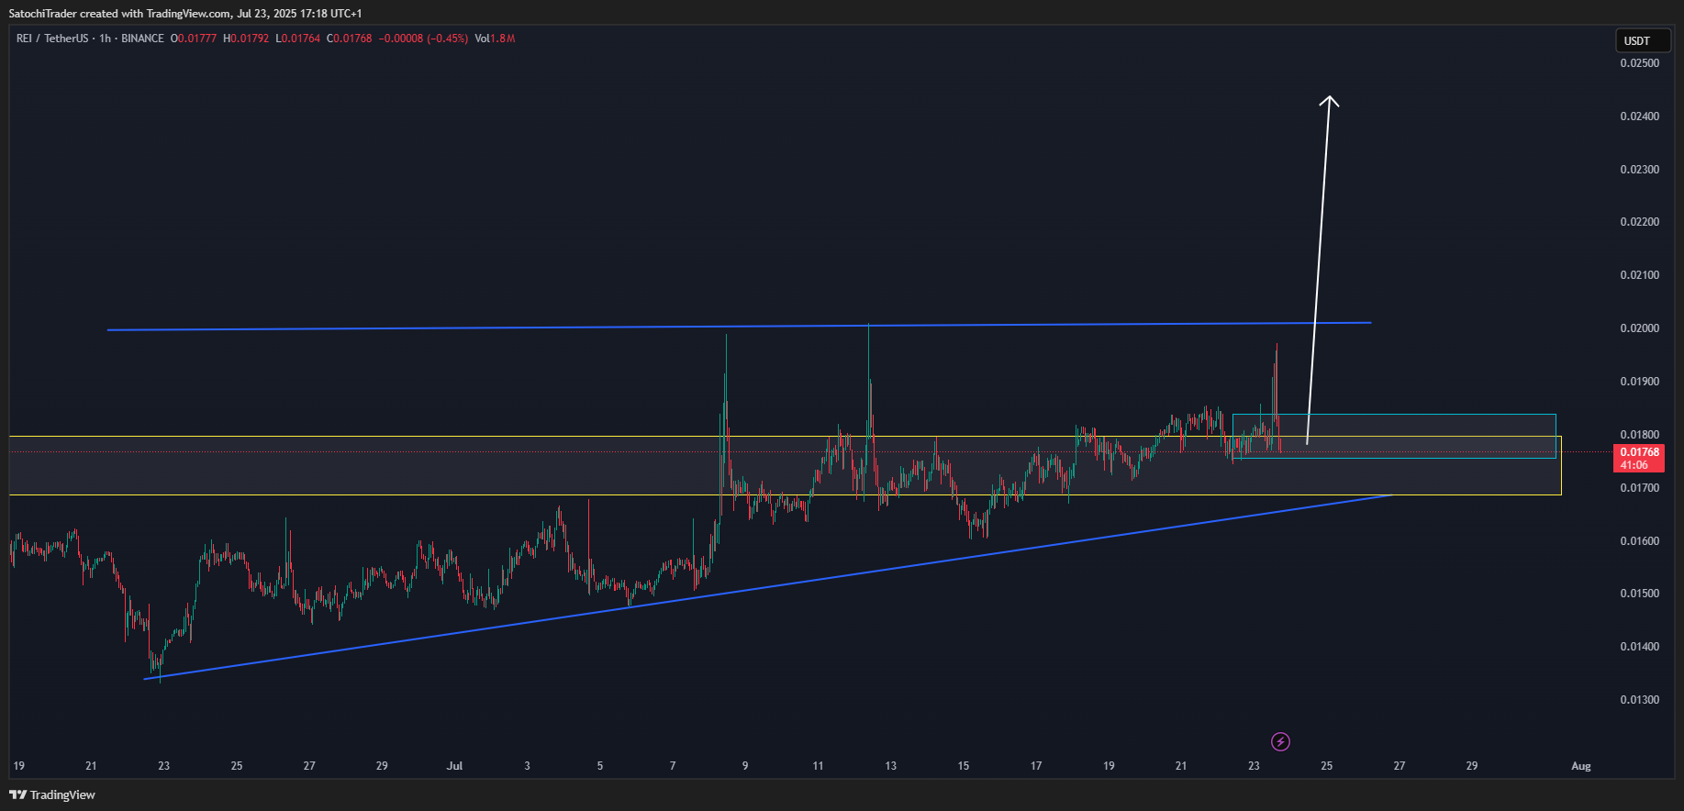The height and width of the screenshot is (811, 1684).
Task: Click the 0.01900 price axis label
Action: (x=1639, y=382)
